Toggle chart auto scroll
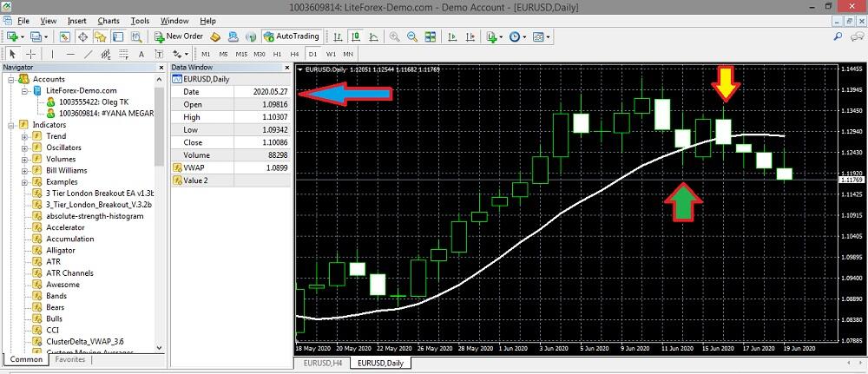This screenshot has width=868, height=374. point(452,36)
